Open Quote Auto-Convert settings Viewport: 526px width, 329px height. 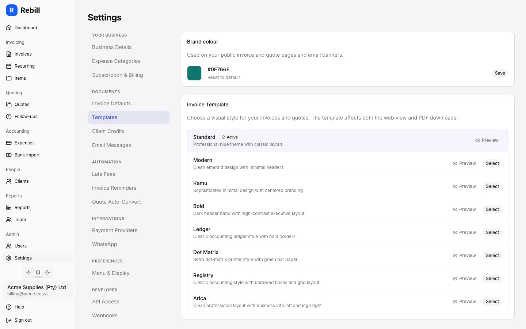[x=129, y=202]
